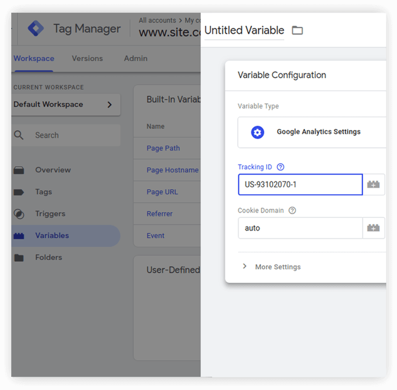This screenshot has height=390, width=397.
Task: Open Cookie Domain help question mark
Action: point(292,210)
